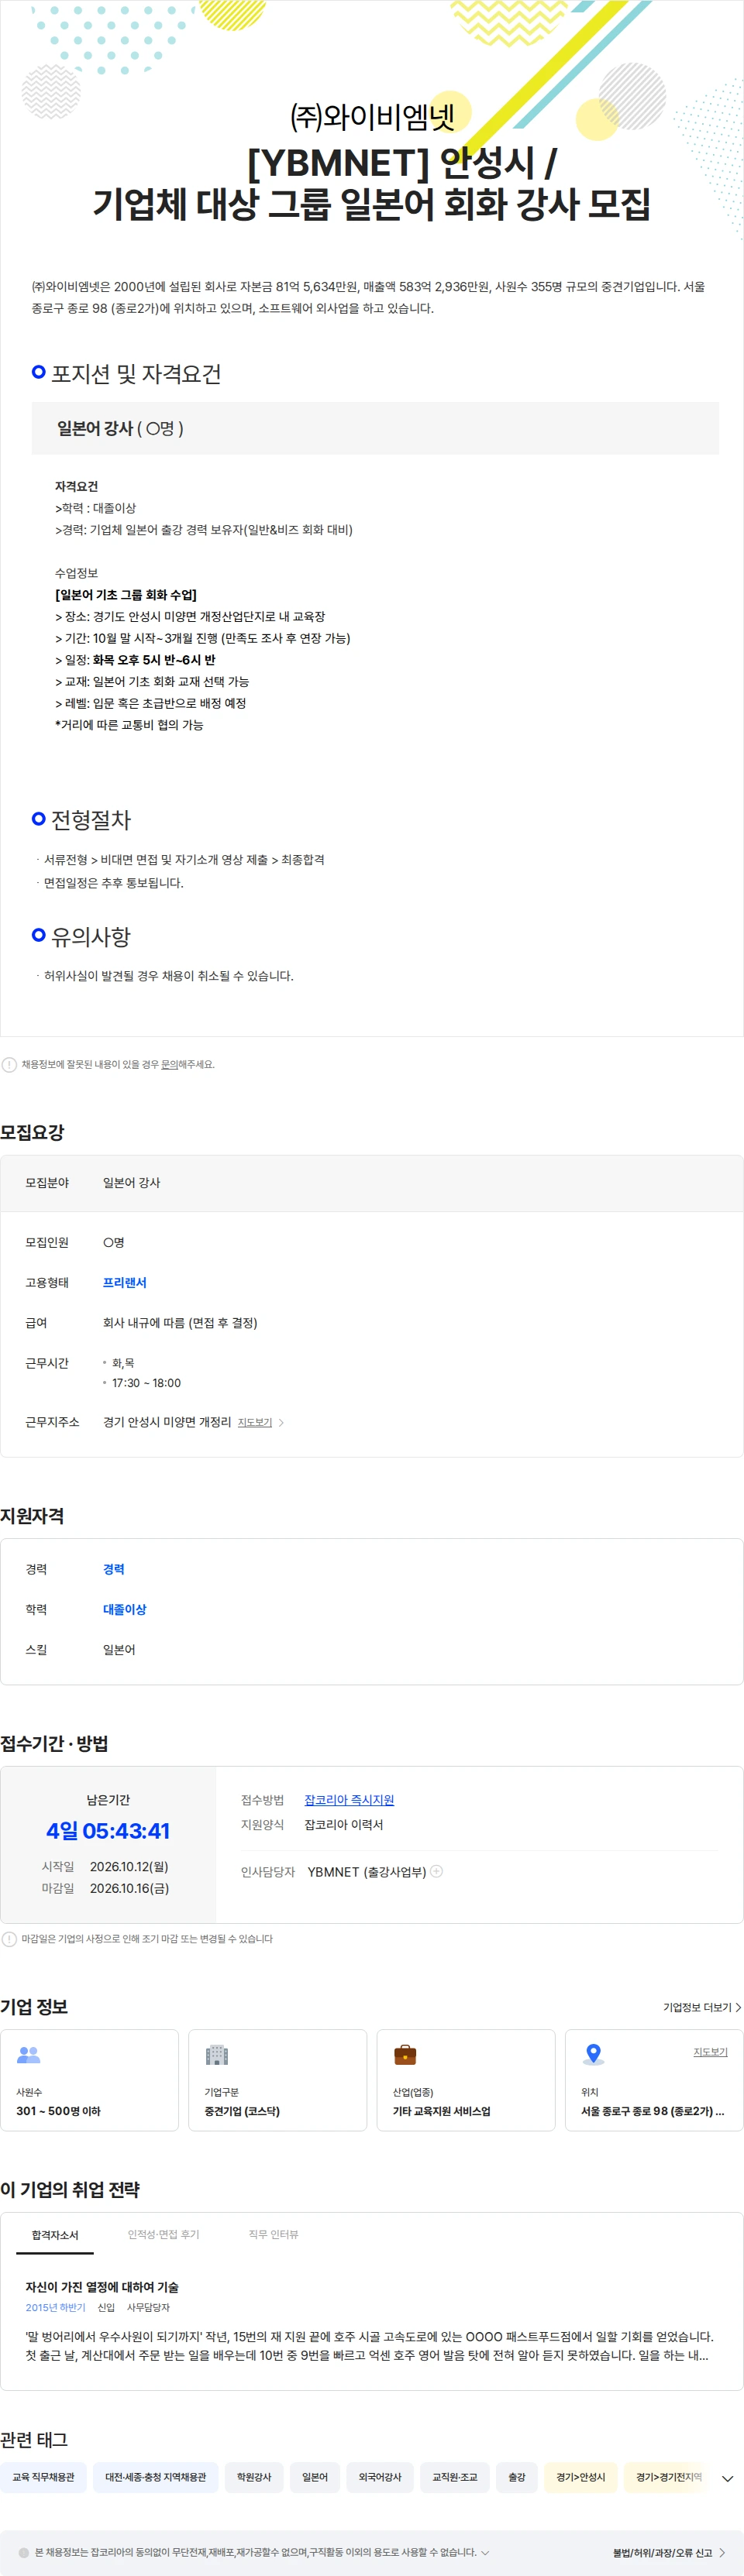This screenshot has width=744, height=2576.
Task: Click the 경기>안성시 location tag
Action: 581,2477
